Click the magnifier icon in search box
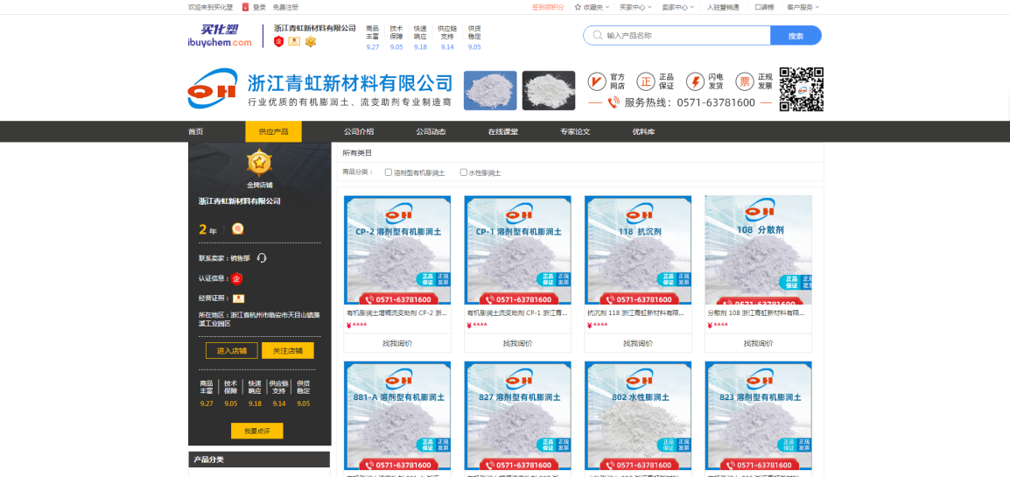The height and width of the screenshot is (477, 1010). (597, 35)
